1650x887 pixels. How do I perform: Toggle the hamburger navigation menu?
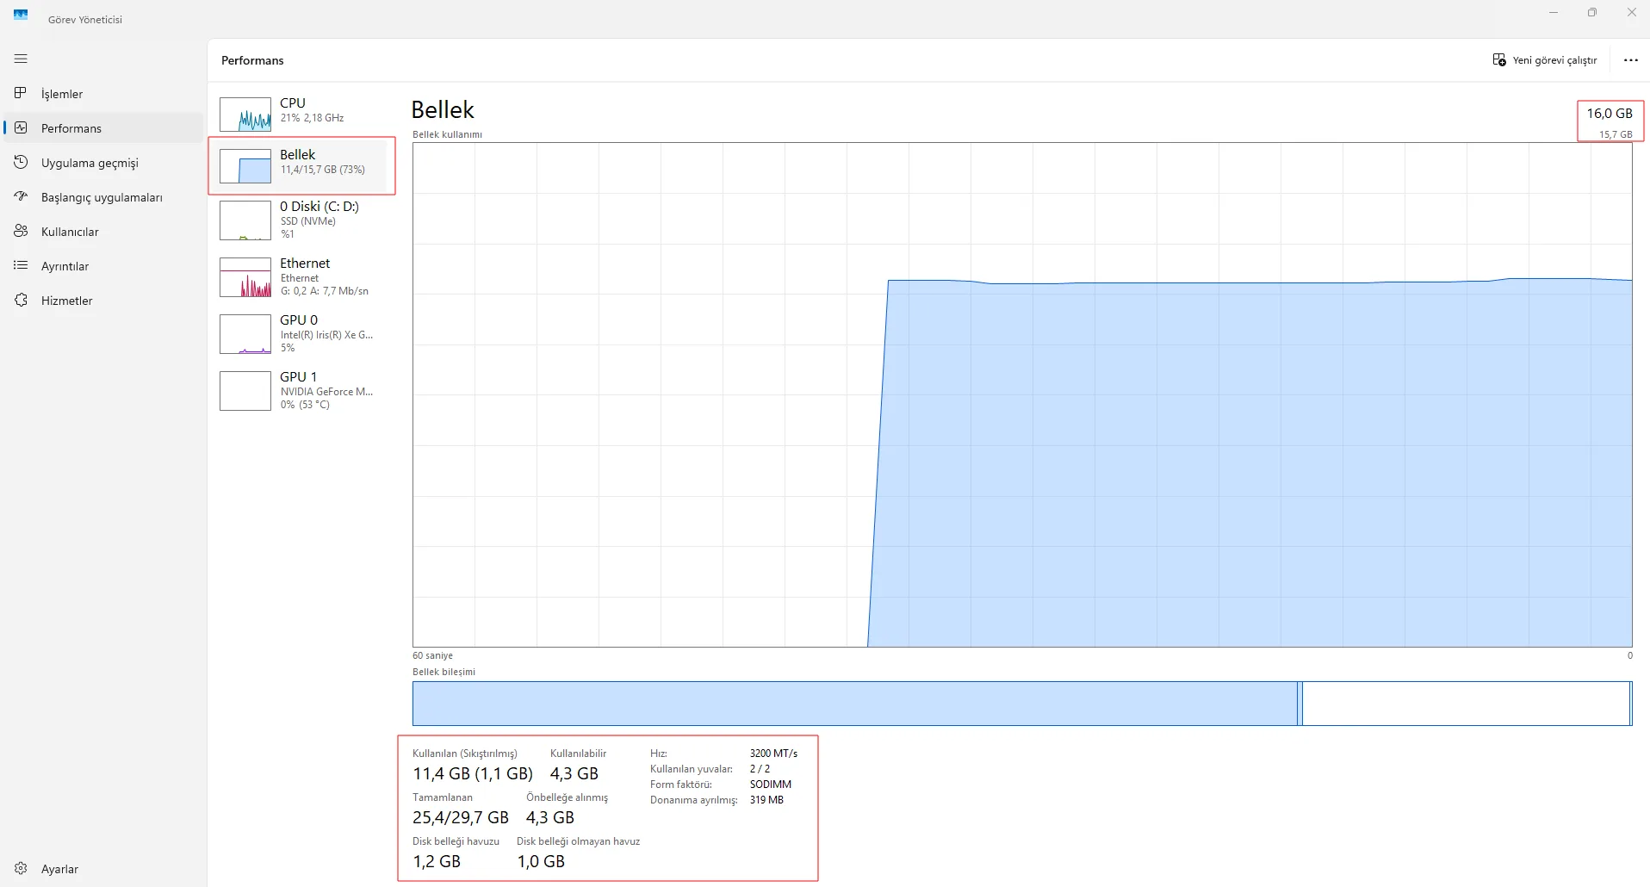pos(21,59)
